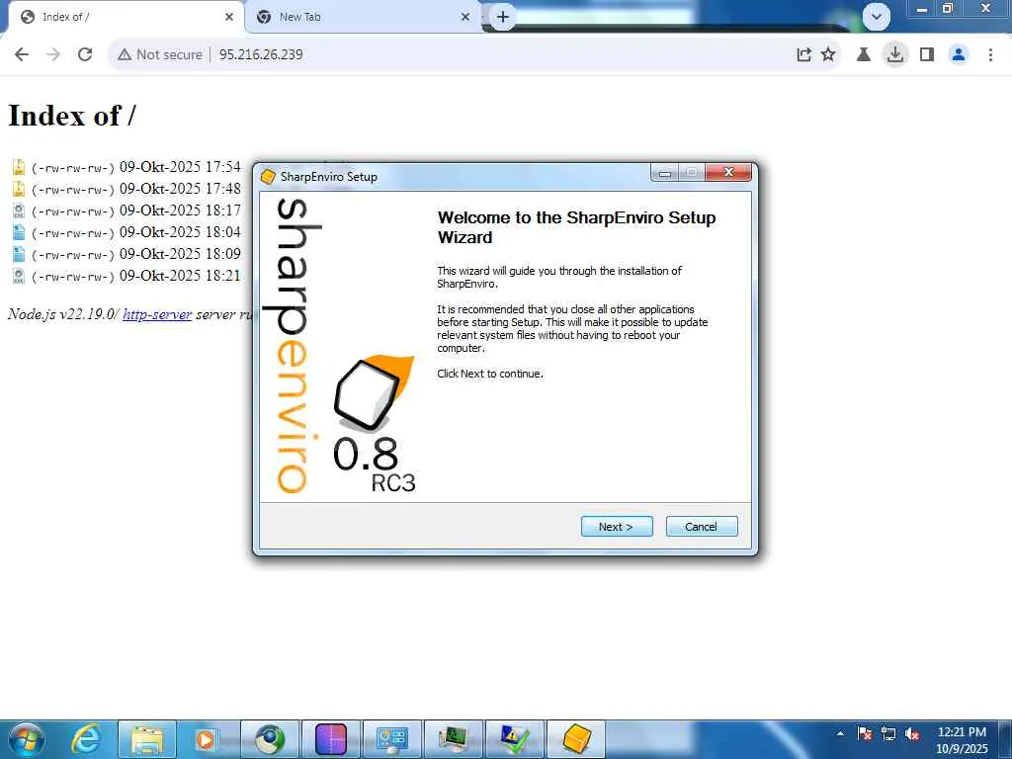Open the clock showing 12:21 PM
This screenshot has width=1012, height=759.
962,740
